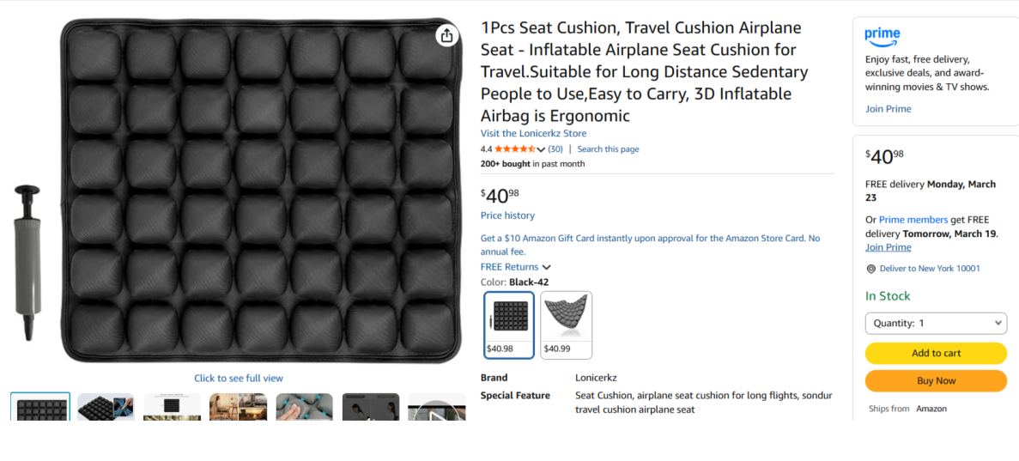The height and width of the screenshot is (461, 1019).
Task: Click the Join Prime link in Prime box
Action: click(x=888, y=109)
